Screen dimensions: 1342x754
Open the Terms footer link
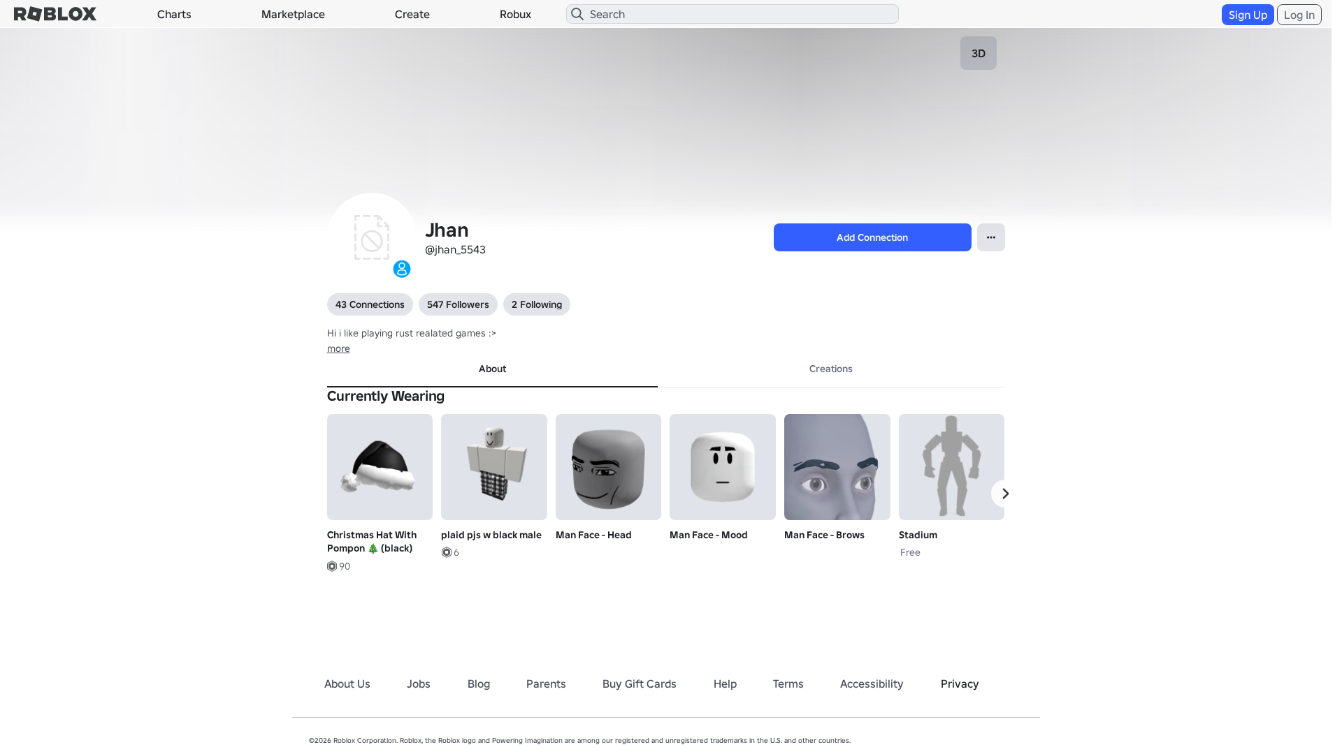point(788,684)
